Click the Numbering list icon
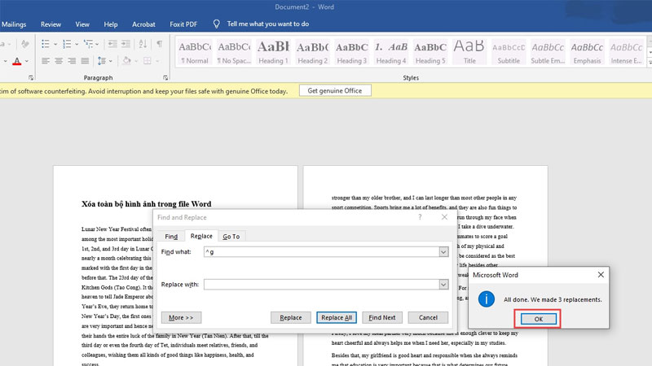 [67, 44]
